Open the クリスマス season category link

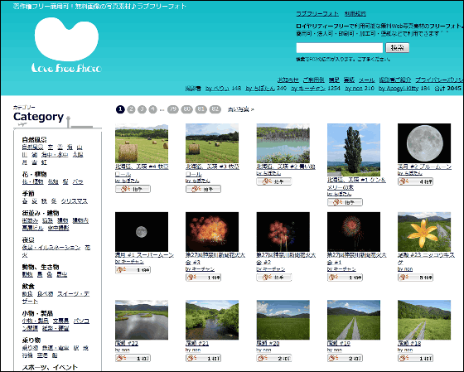(x=75, y=201)
